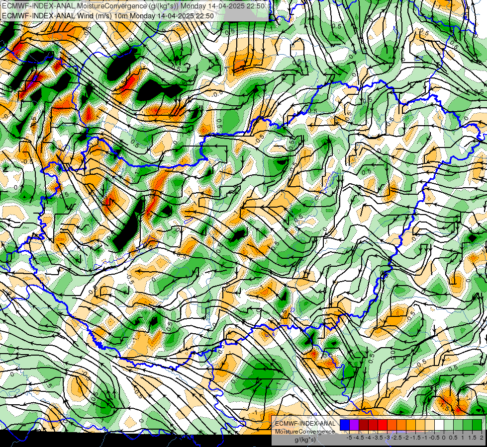This screenshot has height=447, width=487.
Task: Click the medium green swatch between 1 and 1.5
Action: 468,425
